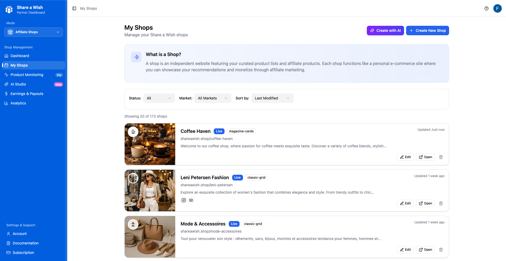Click the Pro badge on Product Monitoring
This screenshot has height=261, width=506.
click(59, 75)
